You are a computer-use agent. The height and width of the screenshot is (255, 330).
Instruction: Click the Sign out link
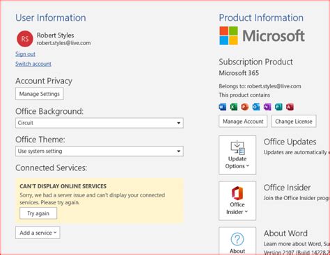click(25, 54)
